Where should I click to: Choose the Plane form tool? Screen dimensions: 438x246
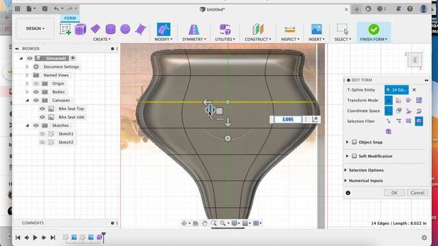pyautogui.click(x=96, y=29)
